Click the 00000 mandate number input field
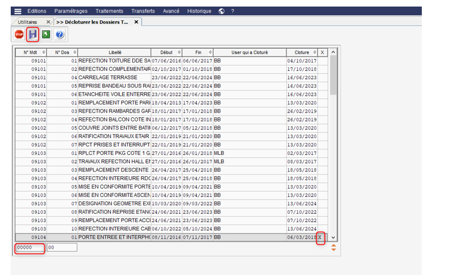Viewport: 454px width, 275px height. (x=29, y=248)
